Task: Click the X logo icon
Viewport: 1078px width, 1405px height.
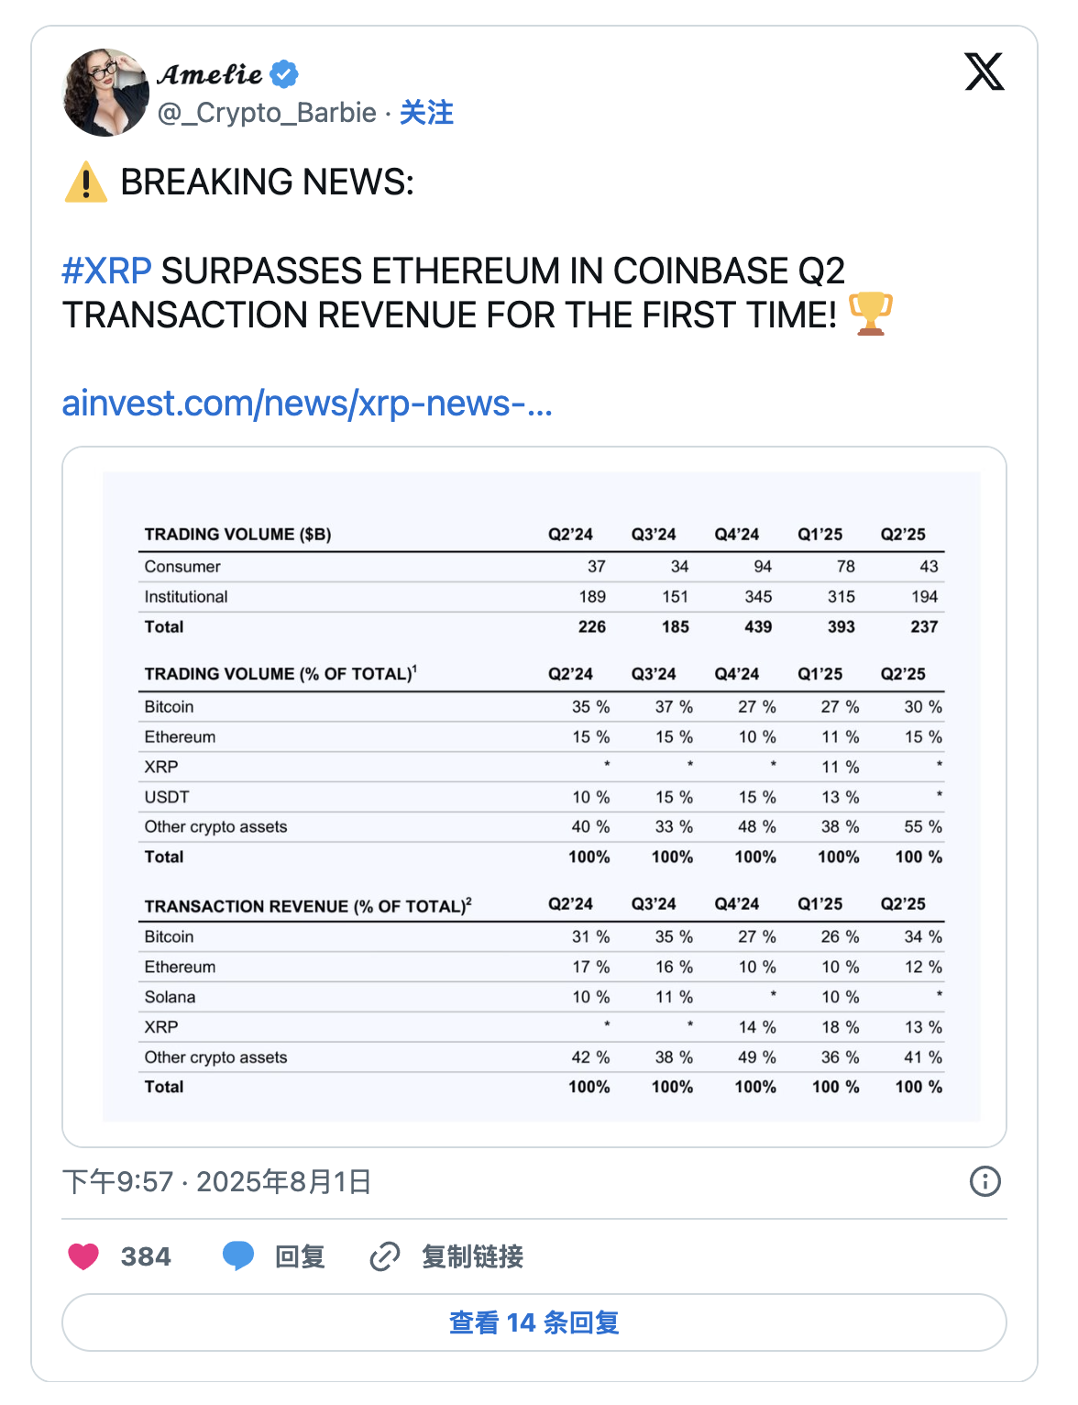Action: (984, 72)
